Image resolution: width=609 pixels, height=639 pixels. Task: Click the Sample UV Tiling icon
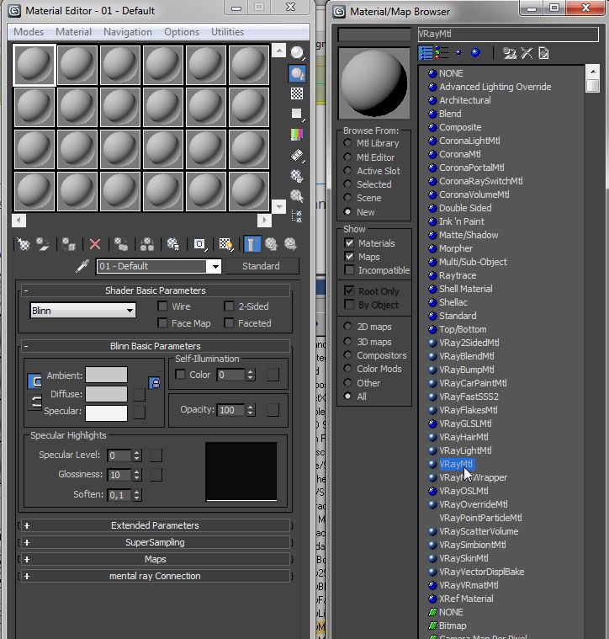coord(297,114)
